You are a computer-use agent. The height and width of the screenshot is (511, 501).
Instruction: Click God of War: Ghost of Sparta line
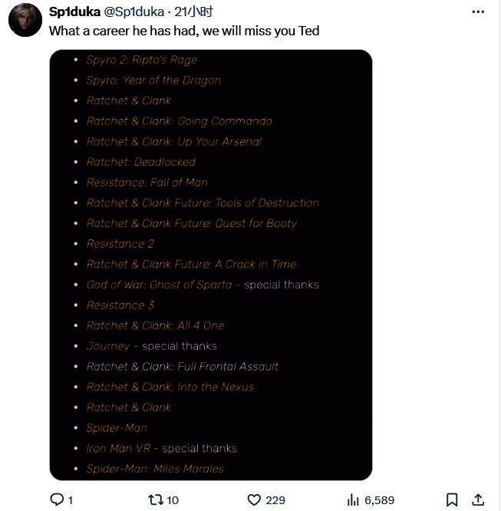tap(159, 285)
